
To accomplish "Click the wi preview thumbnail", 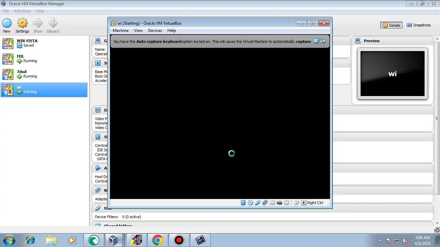I will click(x=392, y=74).
